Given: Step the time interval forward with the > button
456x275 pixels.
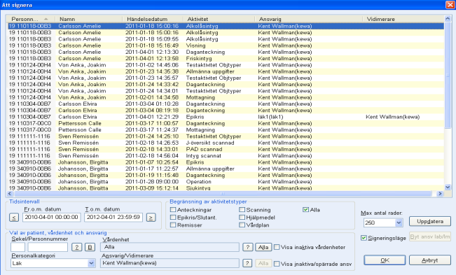Looking at the screenshot, I should pyautogui.click(x=151, y=217).
